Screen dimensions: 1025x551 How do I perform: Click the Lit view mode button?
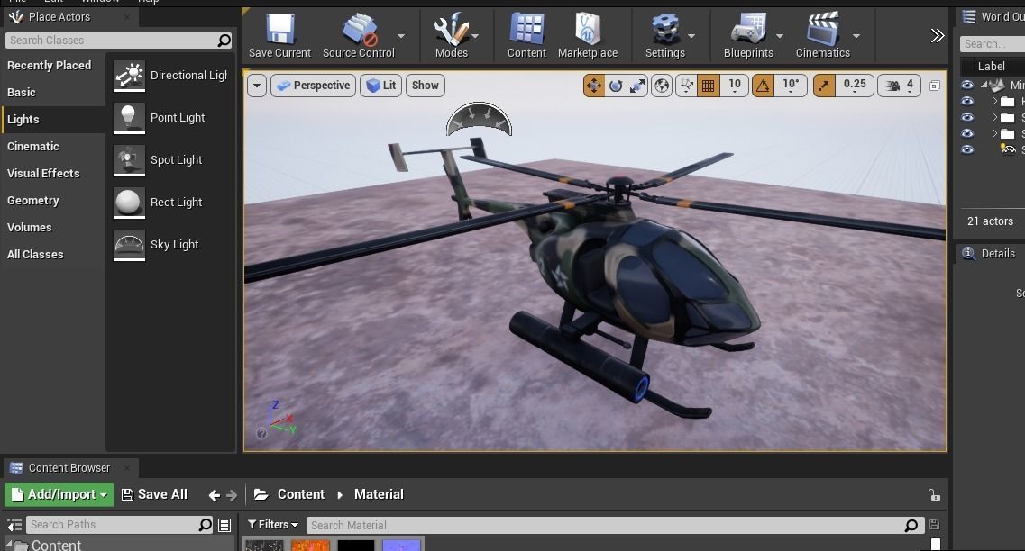[381, 86]
